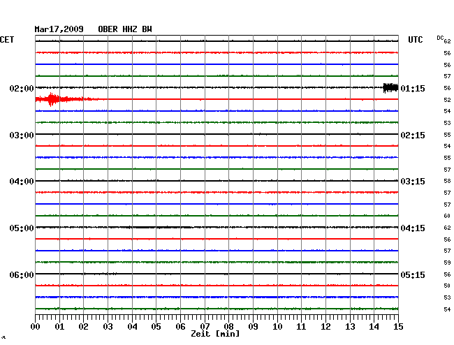Viewport: 454px width, 345px height.
Task: Click the station label "OBER HHZ BW"
Action: click(125, 29)
